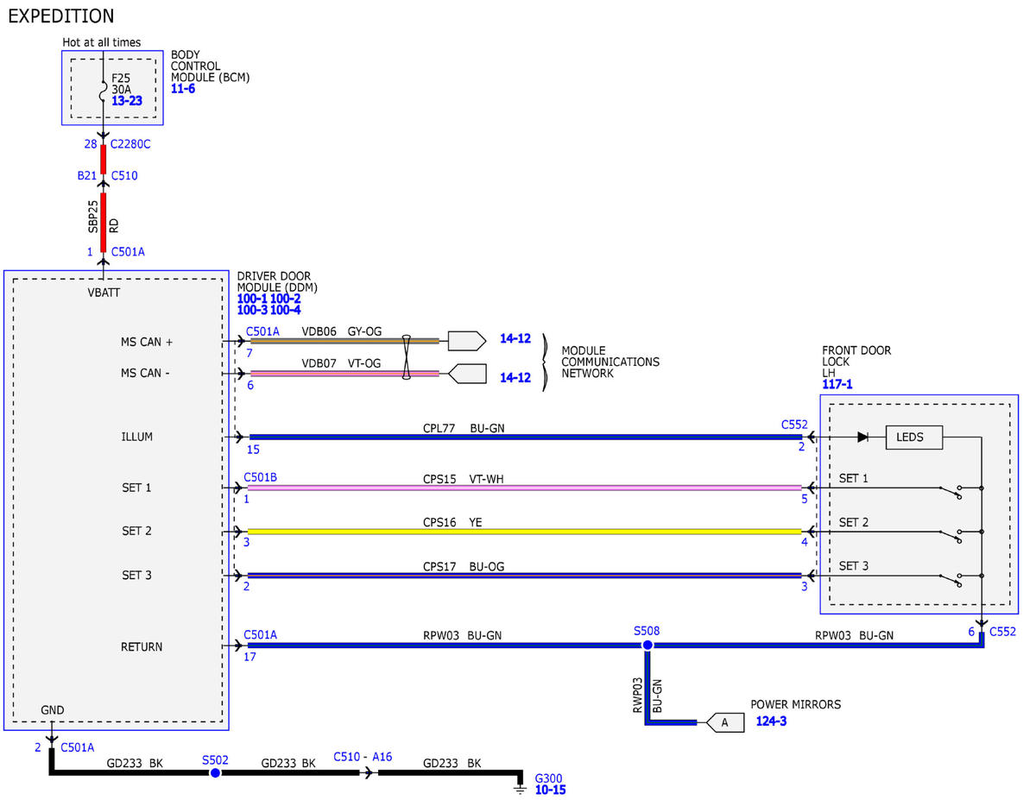Click the EXPEDITION title

[60, 16]
